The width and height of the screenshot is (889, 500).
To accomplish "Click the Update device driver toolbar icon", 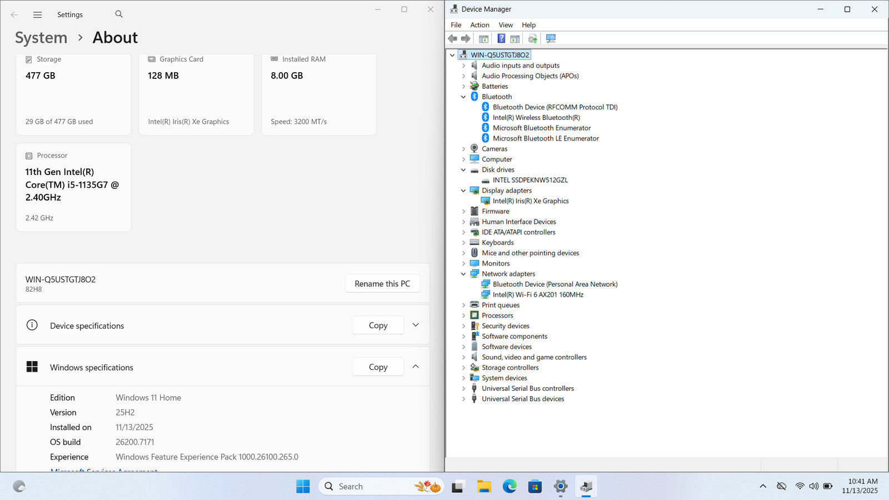I will (532, 39).
